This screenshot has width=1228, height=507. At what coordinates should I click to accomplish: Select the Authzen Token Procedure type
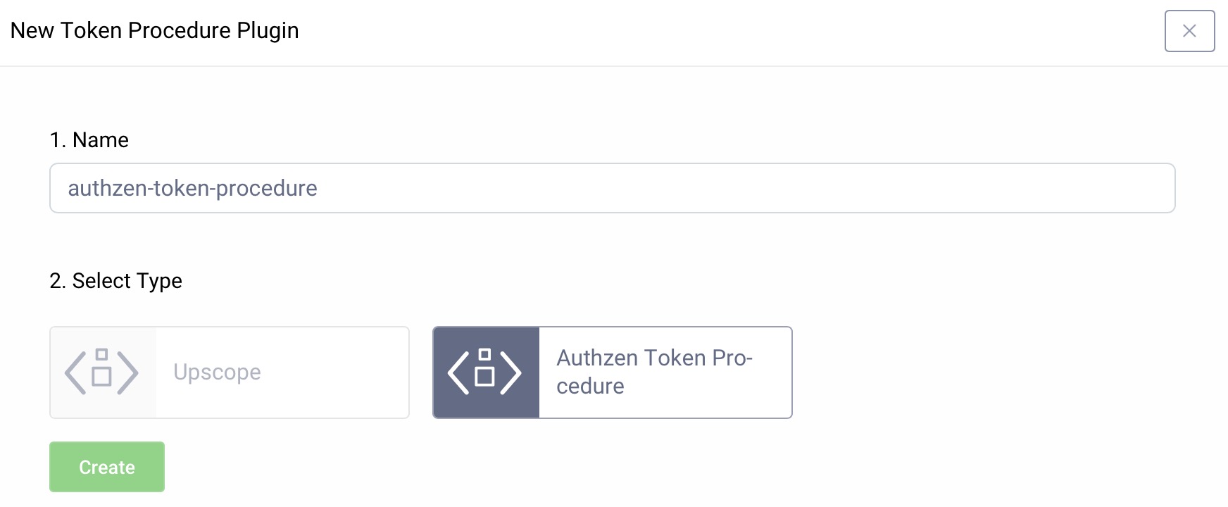[612, 372]
